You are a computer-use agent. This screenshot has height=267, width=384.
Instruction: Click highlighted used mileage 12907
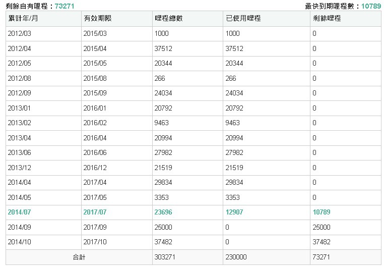(234, 212)
